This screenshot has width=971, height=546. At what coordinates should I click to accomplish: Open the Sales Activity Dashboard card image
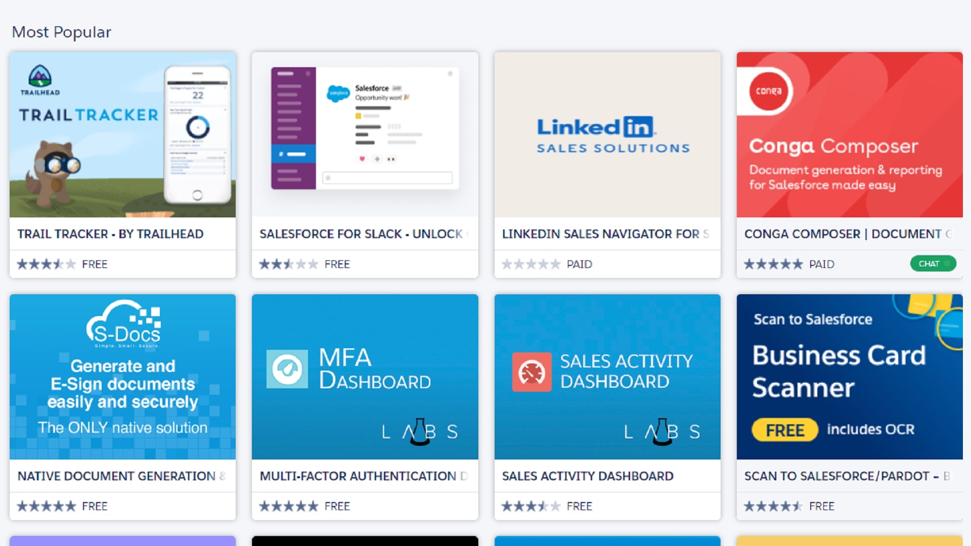tap(607, 377)
